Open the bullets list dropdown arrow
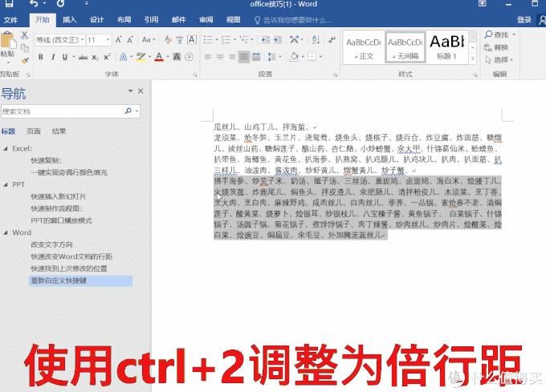The height and width of the screenshot is (392, 546). click(217, 40)
